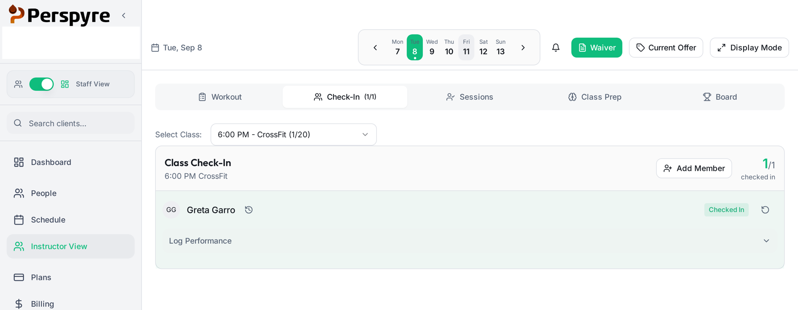Enter Display Mode
The width and height of the screenshot is (798, 310).
point(749,47)
